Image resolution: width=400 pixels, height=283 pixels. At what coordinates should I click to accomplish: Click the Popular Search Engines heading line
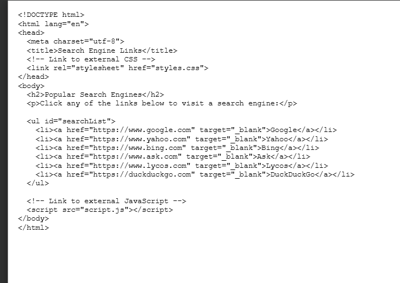click(x=95, y=95)
